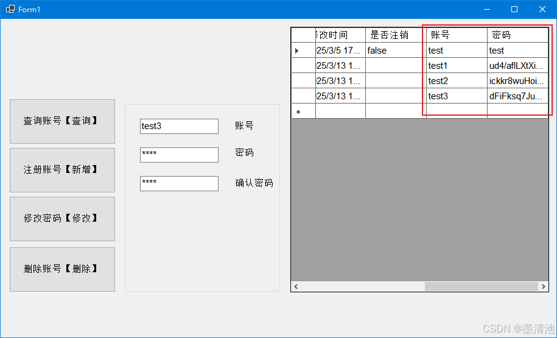Select the row header of test2's row
This screenshot has height=338, width=557.
[x=304, y=80]
